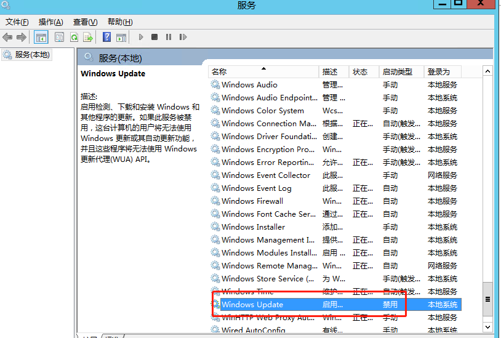Image resolution: width=501 pixels, height=338 pixels.
Task: Click the gear icon of Windows Update
Action: tap(215, 305)
